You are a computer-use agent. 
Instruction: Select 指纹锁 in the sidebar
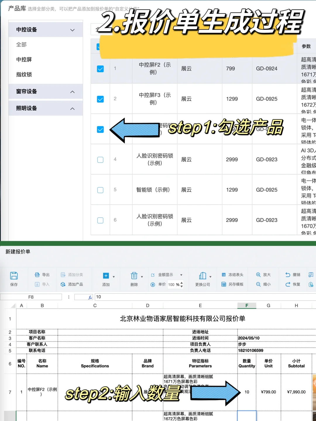(x=24, y=75)
